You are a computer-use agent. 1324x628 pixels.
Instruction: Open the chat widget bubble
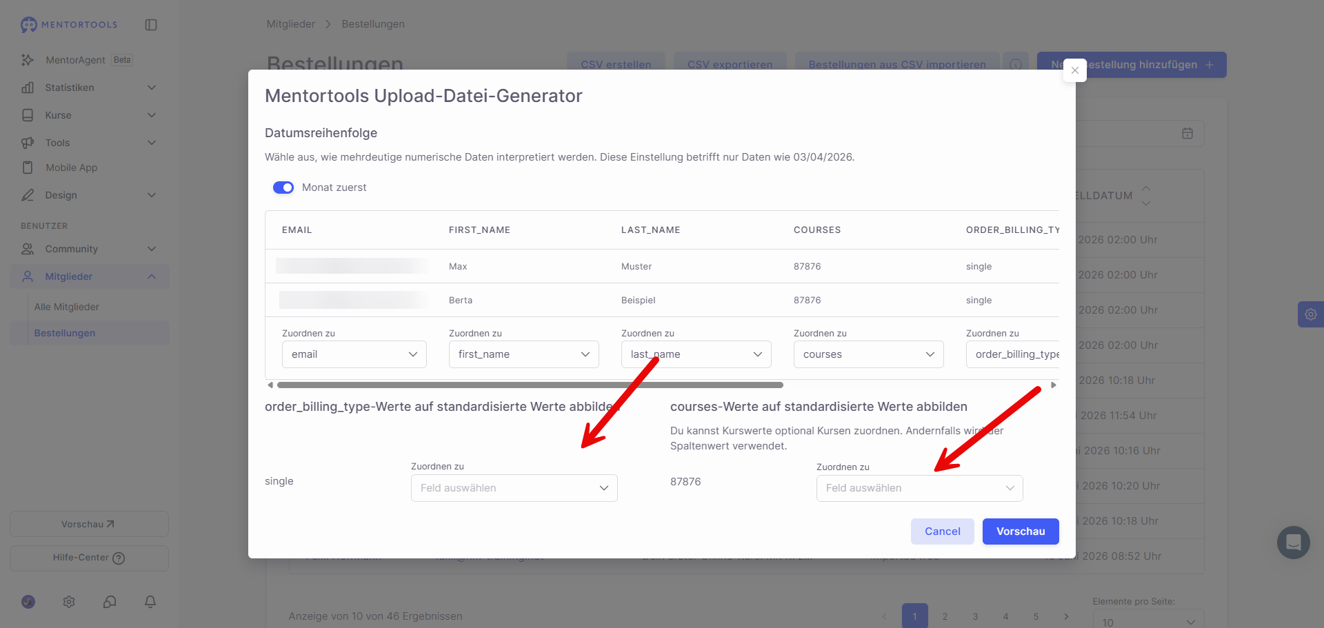coord(1293,543)
